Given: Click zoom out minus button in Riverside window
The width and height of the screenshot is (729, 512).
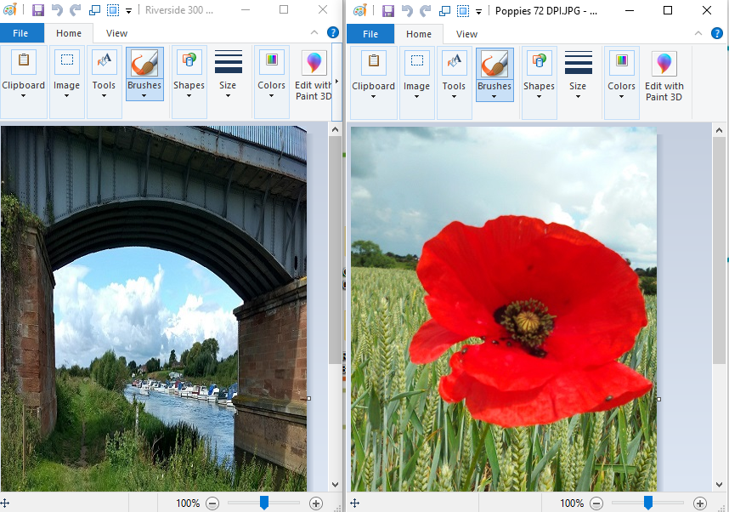Looking at the screenshot, I should (x=212, y=503).
